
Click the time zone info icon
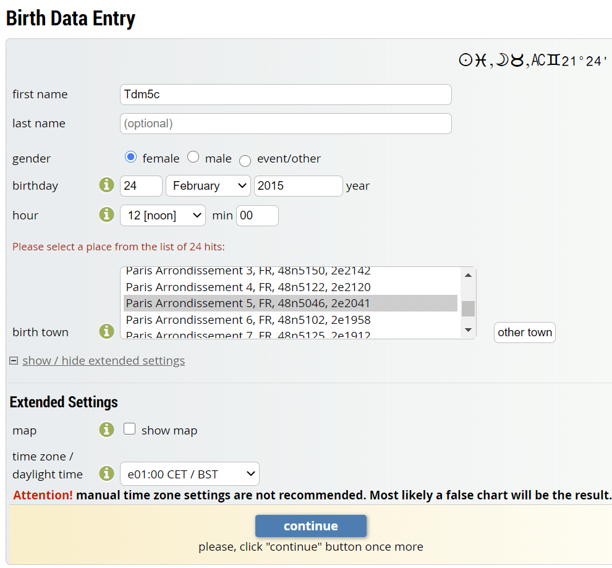[106, 473]
